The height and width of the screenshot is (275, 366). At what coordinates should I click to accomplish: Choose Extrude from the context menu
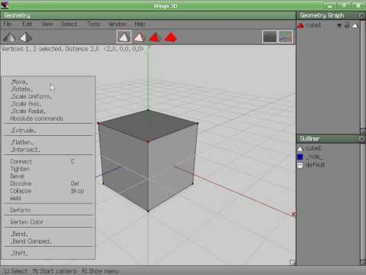(49, 131)
